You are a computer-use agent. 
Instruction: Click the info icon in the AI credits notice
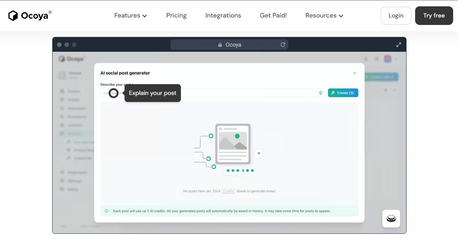106,211
